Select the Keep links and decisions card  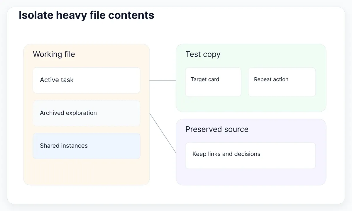(251, 156)
